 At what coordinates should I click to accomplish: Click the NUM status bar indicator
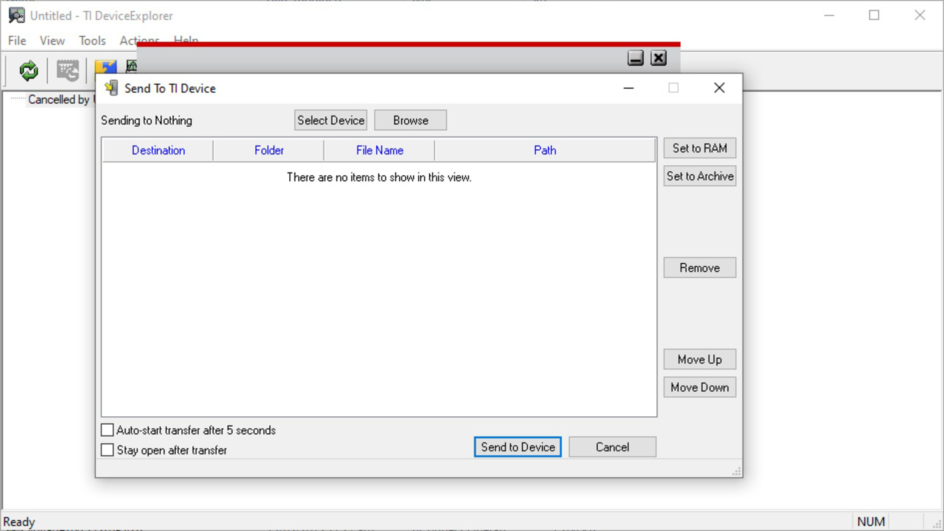coord(871,522)
